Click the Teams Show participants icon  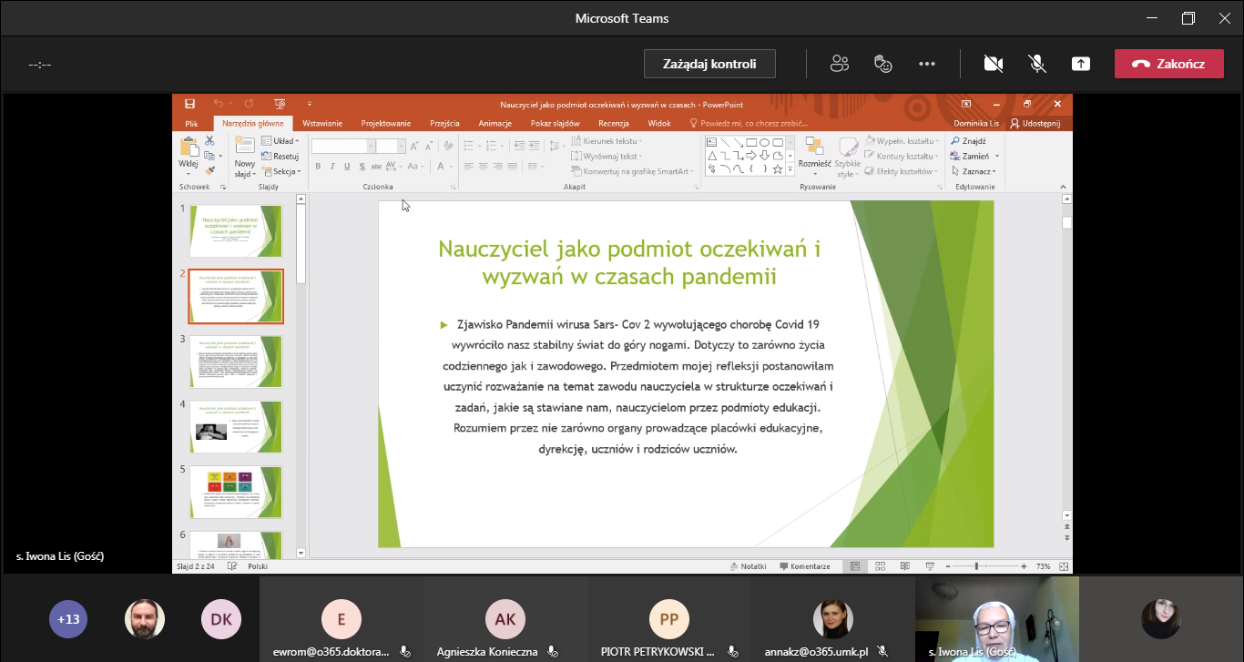pos(840,64)
